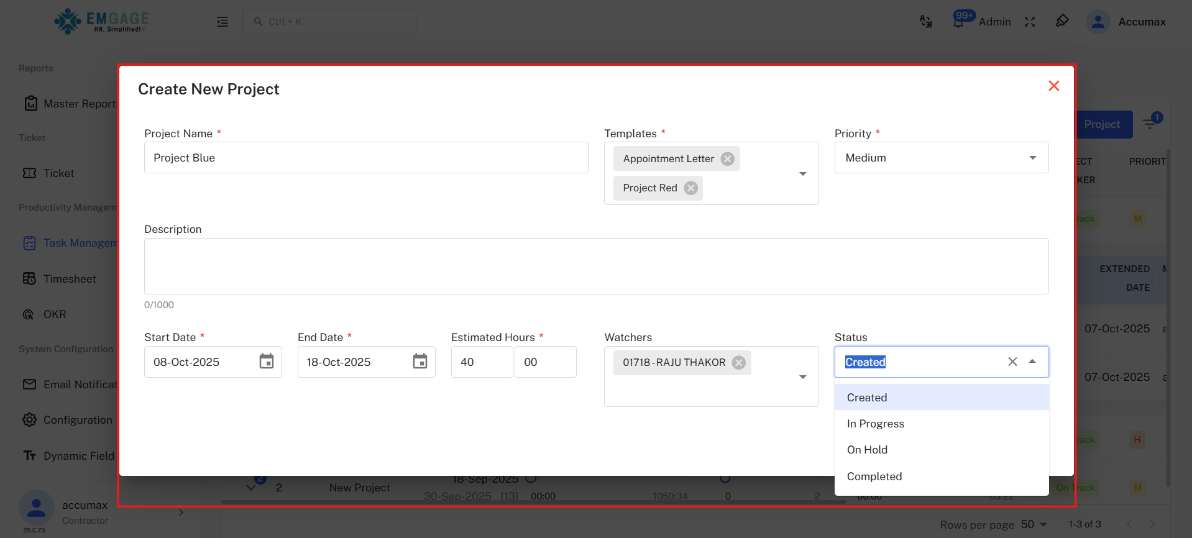The image size is (1192, 538).
Task: Pick the Completed status option
Action: (874, 476)
